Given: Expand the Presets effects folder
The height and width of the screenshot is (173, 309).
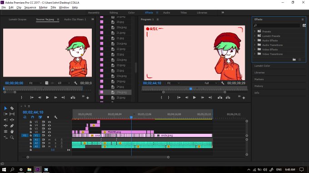Looking at the screenshot, I should 254,31.
